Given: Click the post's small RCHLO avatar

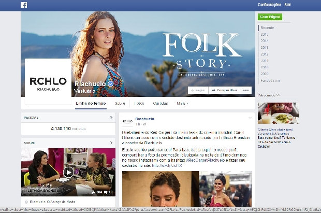Looking at the screenshot, I should [127, 121].
